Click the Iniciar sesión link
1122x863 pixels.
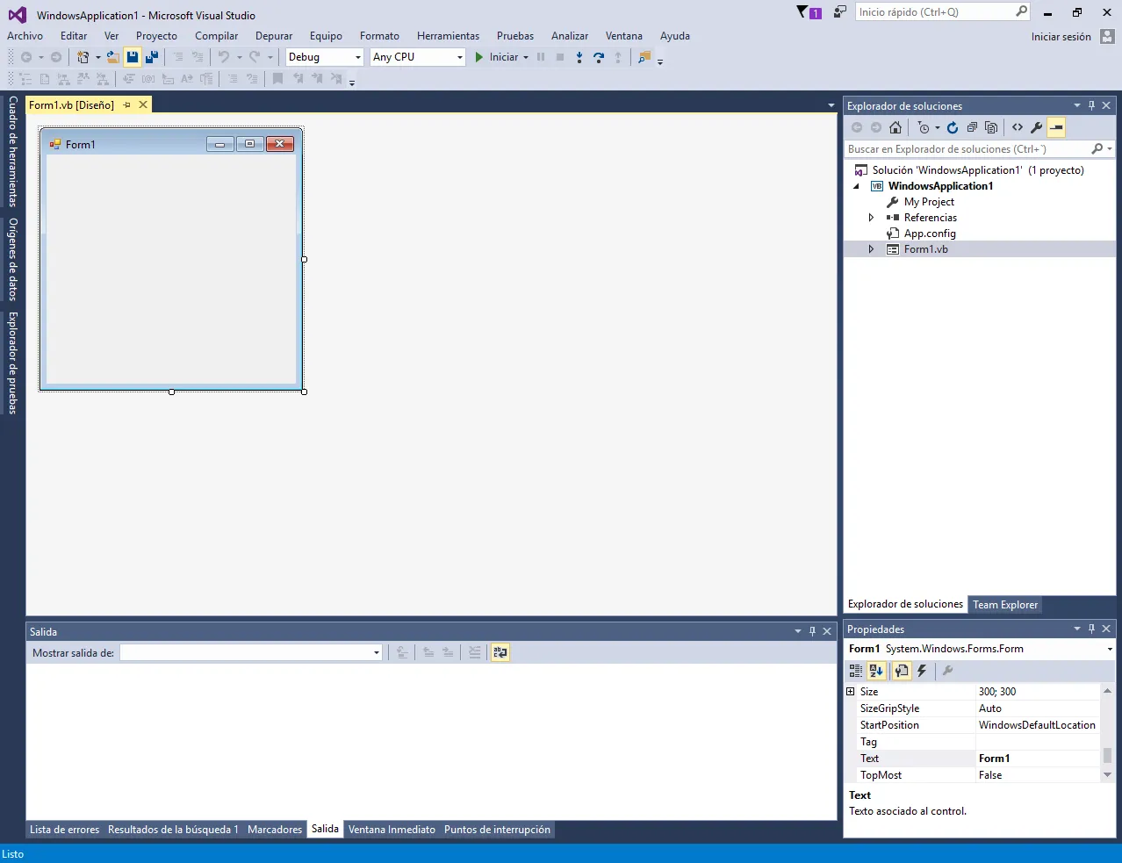tap(1061, 37)
